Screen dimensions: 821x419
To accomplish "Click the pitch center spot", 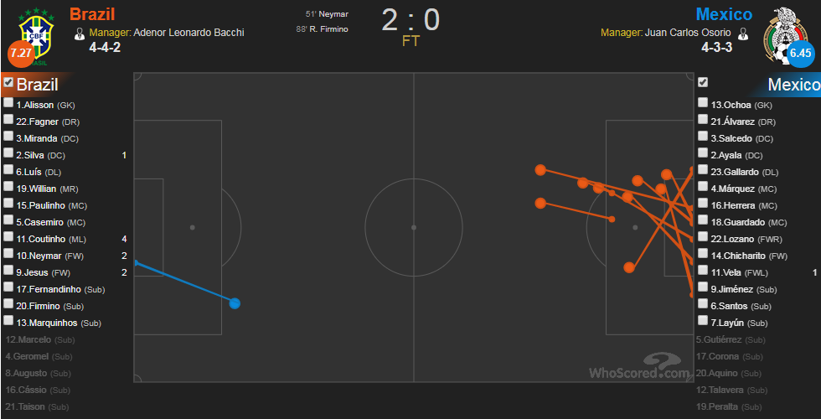I will coord(414,227).
